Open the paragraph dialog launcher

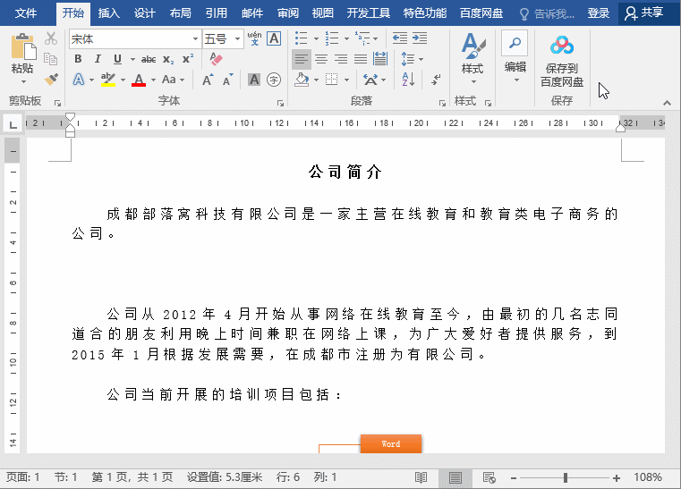click(x=442, y=104)
